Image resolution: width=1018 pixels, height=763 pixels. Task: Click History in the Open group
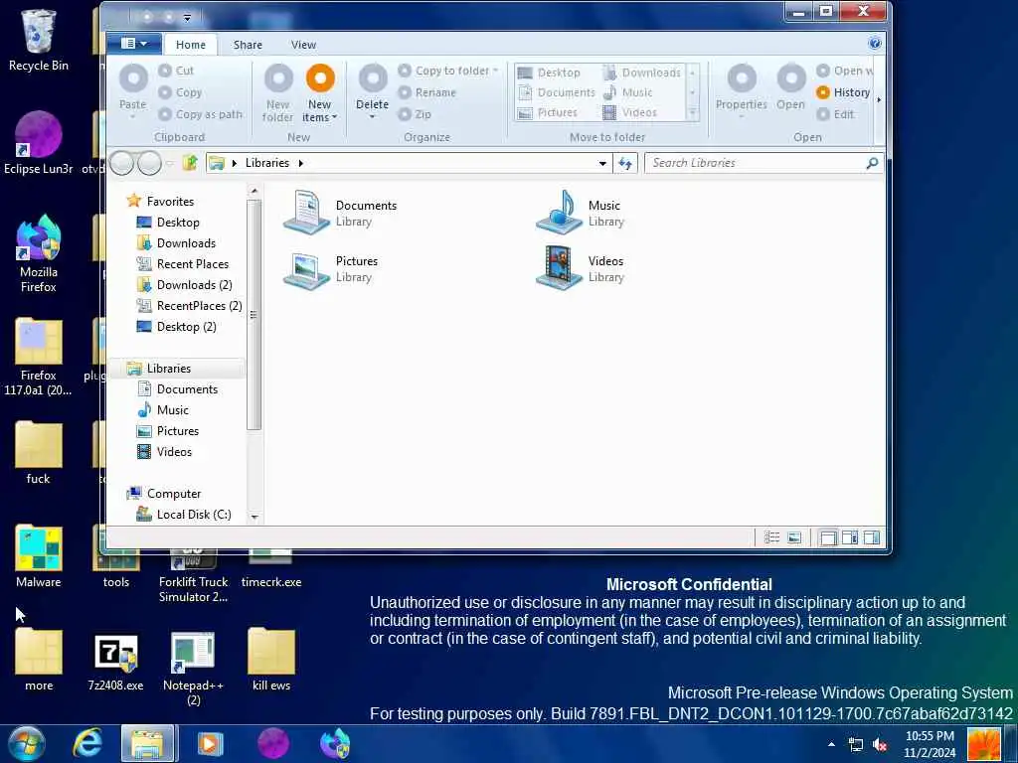843,92
